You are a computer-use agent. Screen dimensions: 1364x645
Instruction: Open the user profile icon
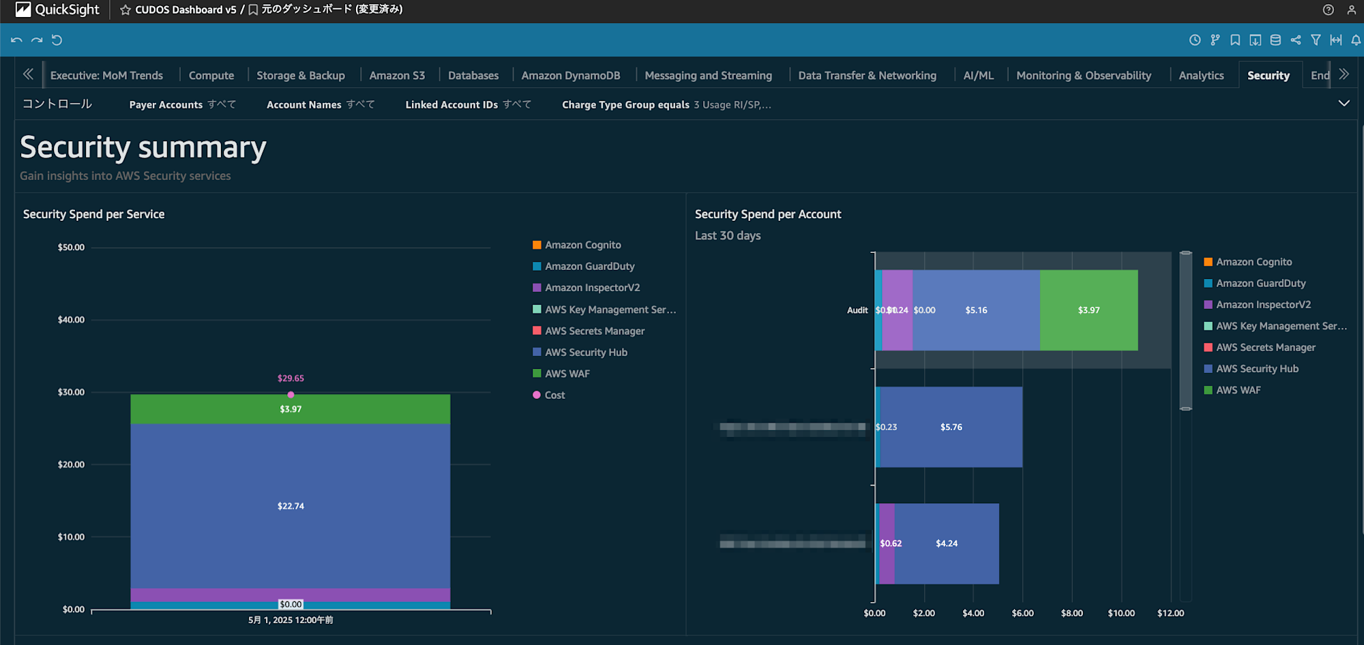point(1352,10)
